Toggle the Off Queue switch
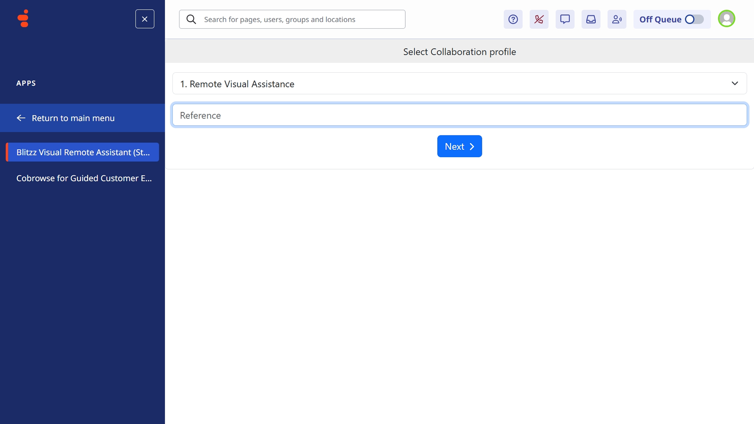This screenshot has width=754, height=424. click(x=694, y=19)
